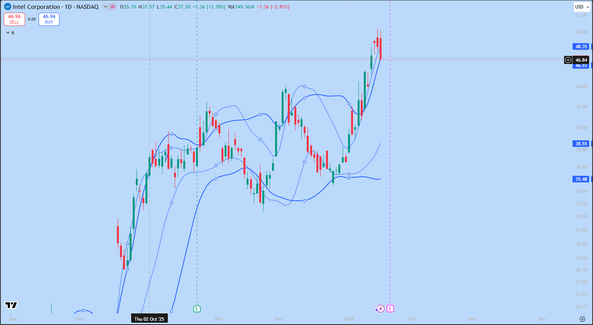This screenshot has height=325, width=593.
Task: Click the 0.00 spread value between SELL and BUY
Action: click(x=31, y=19)
